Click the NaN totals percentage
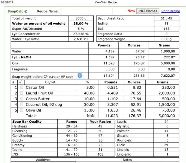Screen dimensions: 186x163 (x=91, y=116)
